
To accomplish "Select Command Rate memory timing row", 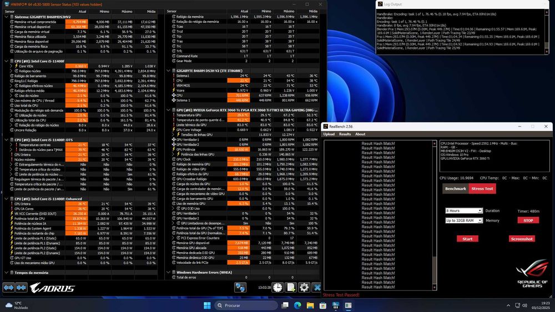I will [242, 56].
